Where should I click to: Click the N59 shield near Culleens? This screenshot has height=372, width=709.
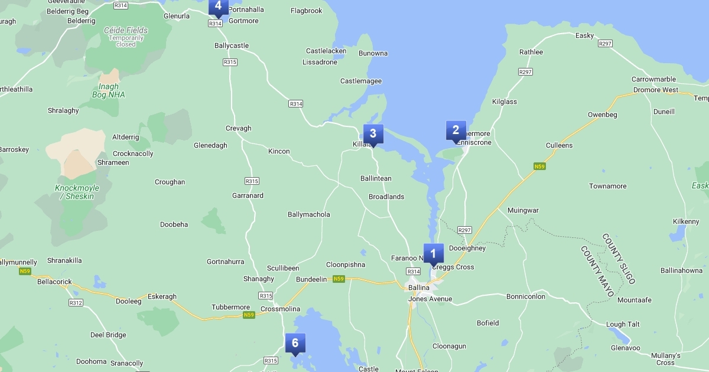click(539, 167)
